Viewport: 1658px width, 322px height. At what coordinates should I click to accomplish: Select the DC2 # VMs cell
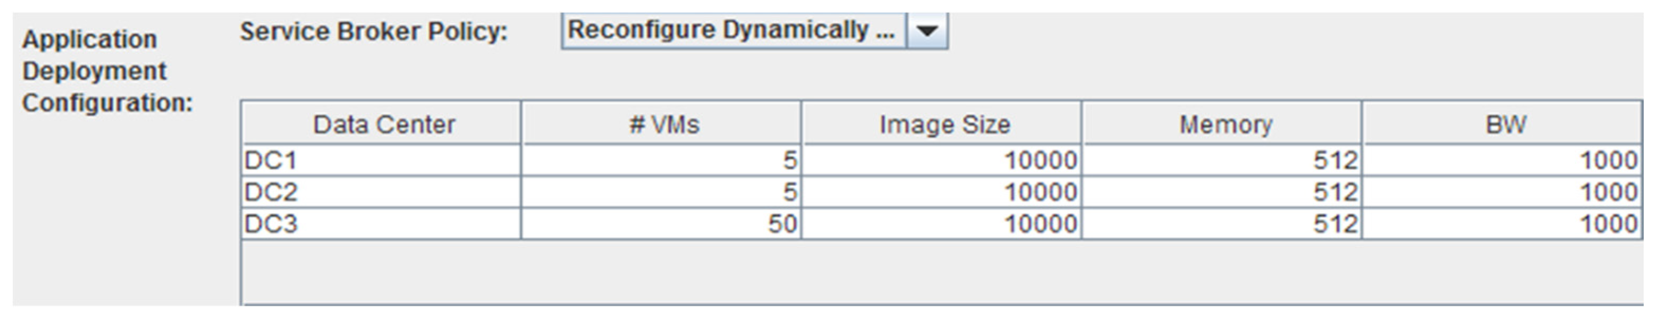click(662, 192)
